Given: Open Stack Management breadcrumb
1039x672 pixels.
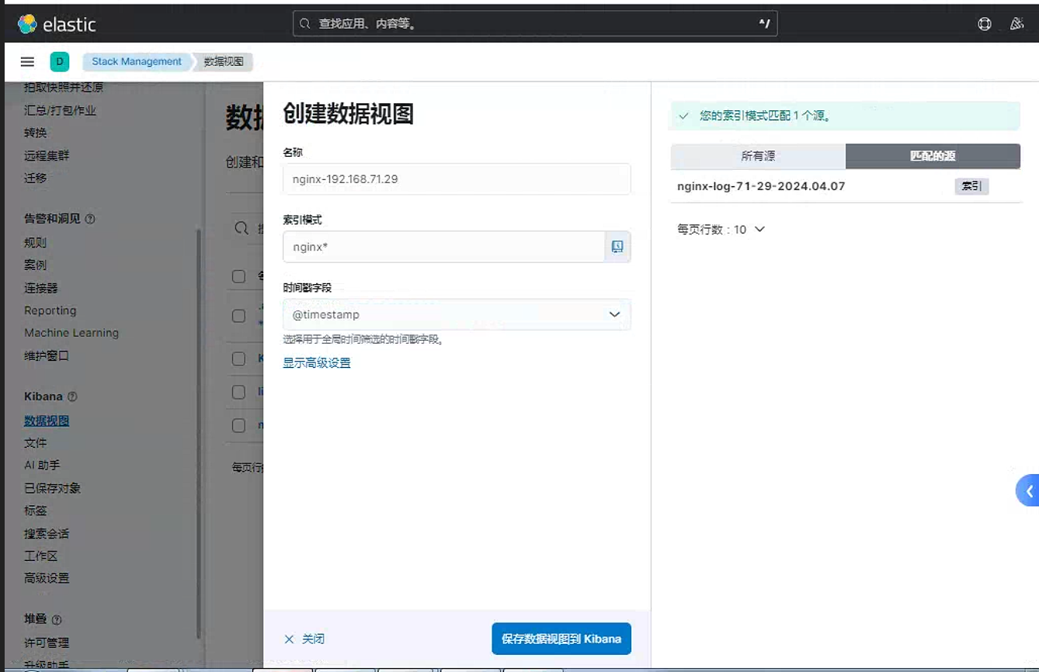Looking at the screenshot, I should (137, 62).
